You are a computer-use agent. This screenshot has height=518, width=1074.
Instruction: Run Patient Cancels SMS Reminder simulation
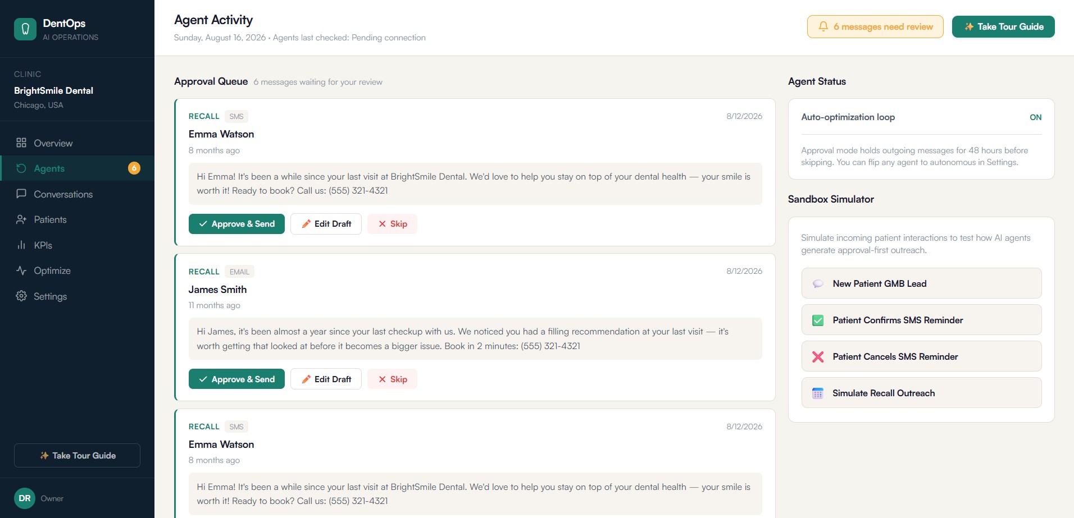pyautogui.click(x=921, y=356)
